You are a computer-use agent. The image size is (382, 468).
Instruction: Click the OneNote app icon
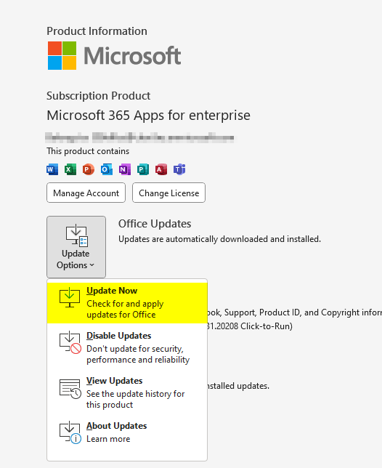125,169
